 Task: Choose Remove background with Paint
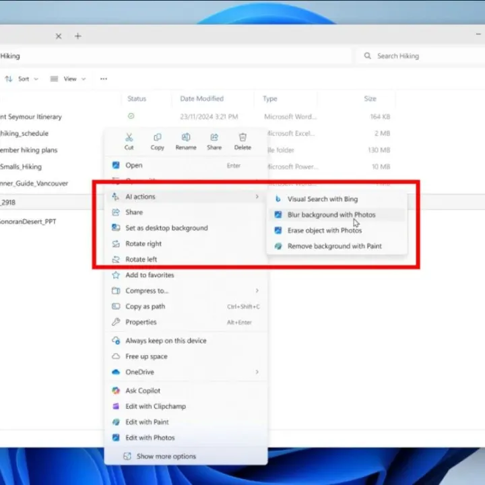pos(337,247)
